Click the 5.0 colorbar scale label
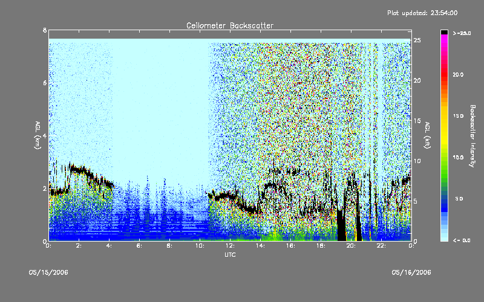Image resolution: width=484 pixels, height=302 pixels. [459, 199]
